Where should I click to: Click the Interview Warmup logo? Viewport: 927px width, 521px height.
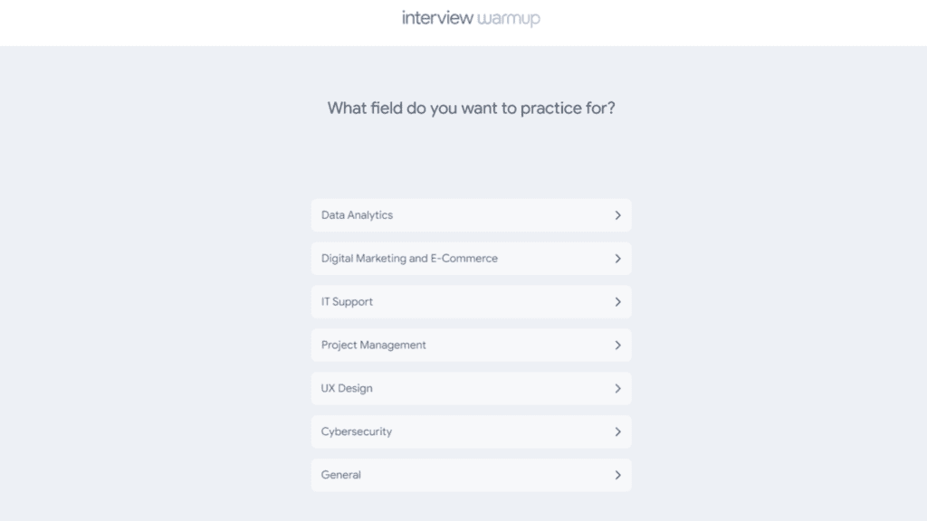click(x=471, y=17)
